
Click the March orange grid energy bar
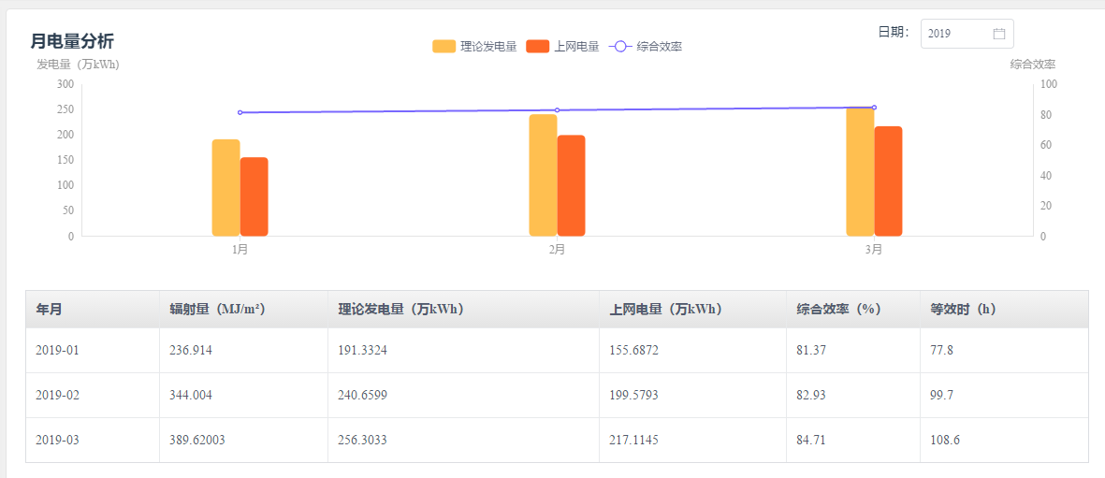tap(888, 181)
